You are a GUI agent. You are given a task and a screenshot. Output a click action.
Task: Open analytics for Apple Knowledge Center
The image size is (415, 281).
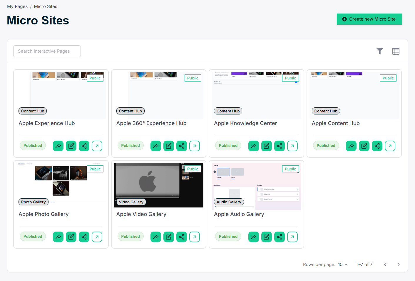pos(254,146)
